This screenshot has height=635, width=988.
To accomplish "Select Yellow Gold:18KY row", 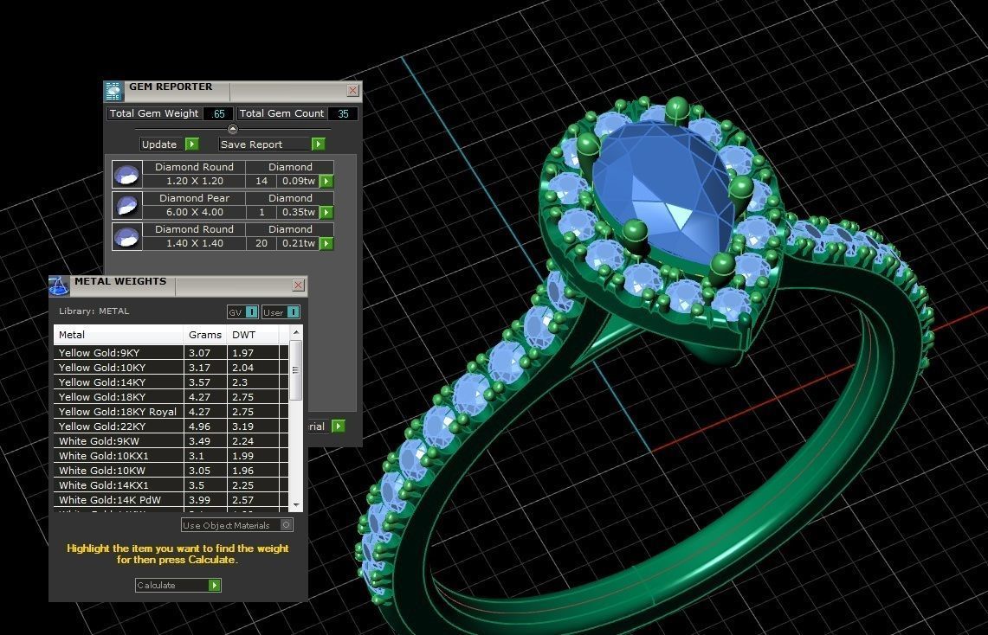I will pyautogui.click(x=171, y=396).
